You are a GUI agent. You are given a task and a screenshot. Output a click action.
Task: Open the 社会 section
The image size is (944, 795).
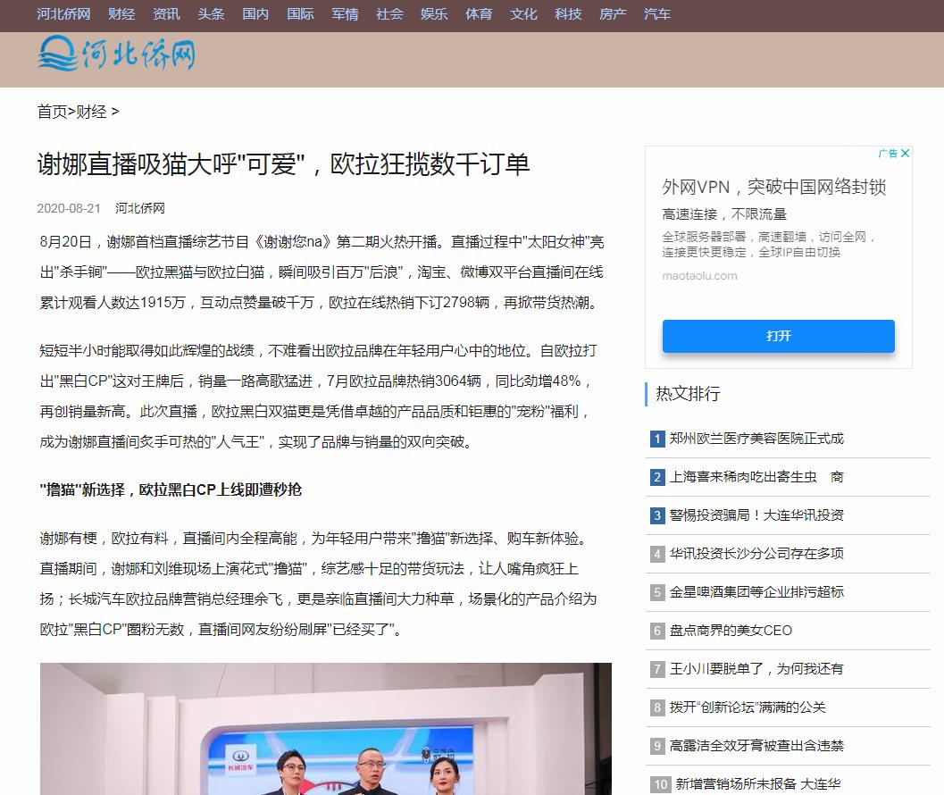(x=389, y=14)
